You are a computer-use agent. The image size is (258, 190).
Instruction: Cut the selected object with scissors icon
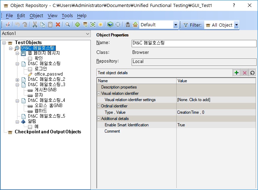tap(35, 25)
